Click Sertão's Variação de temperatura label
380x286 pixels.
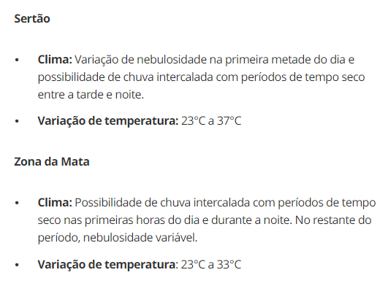pyautogui.click(x=108, y=121)
